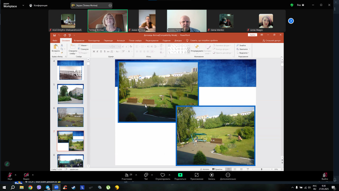Image resolution: width=339 pixels, height=191 pixels.
Task: Open the Конференция dropdown menu
Action: point(38,5)
